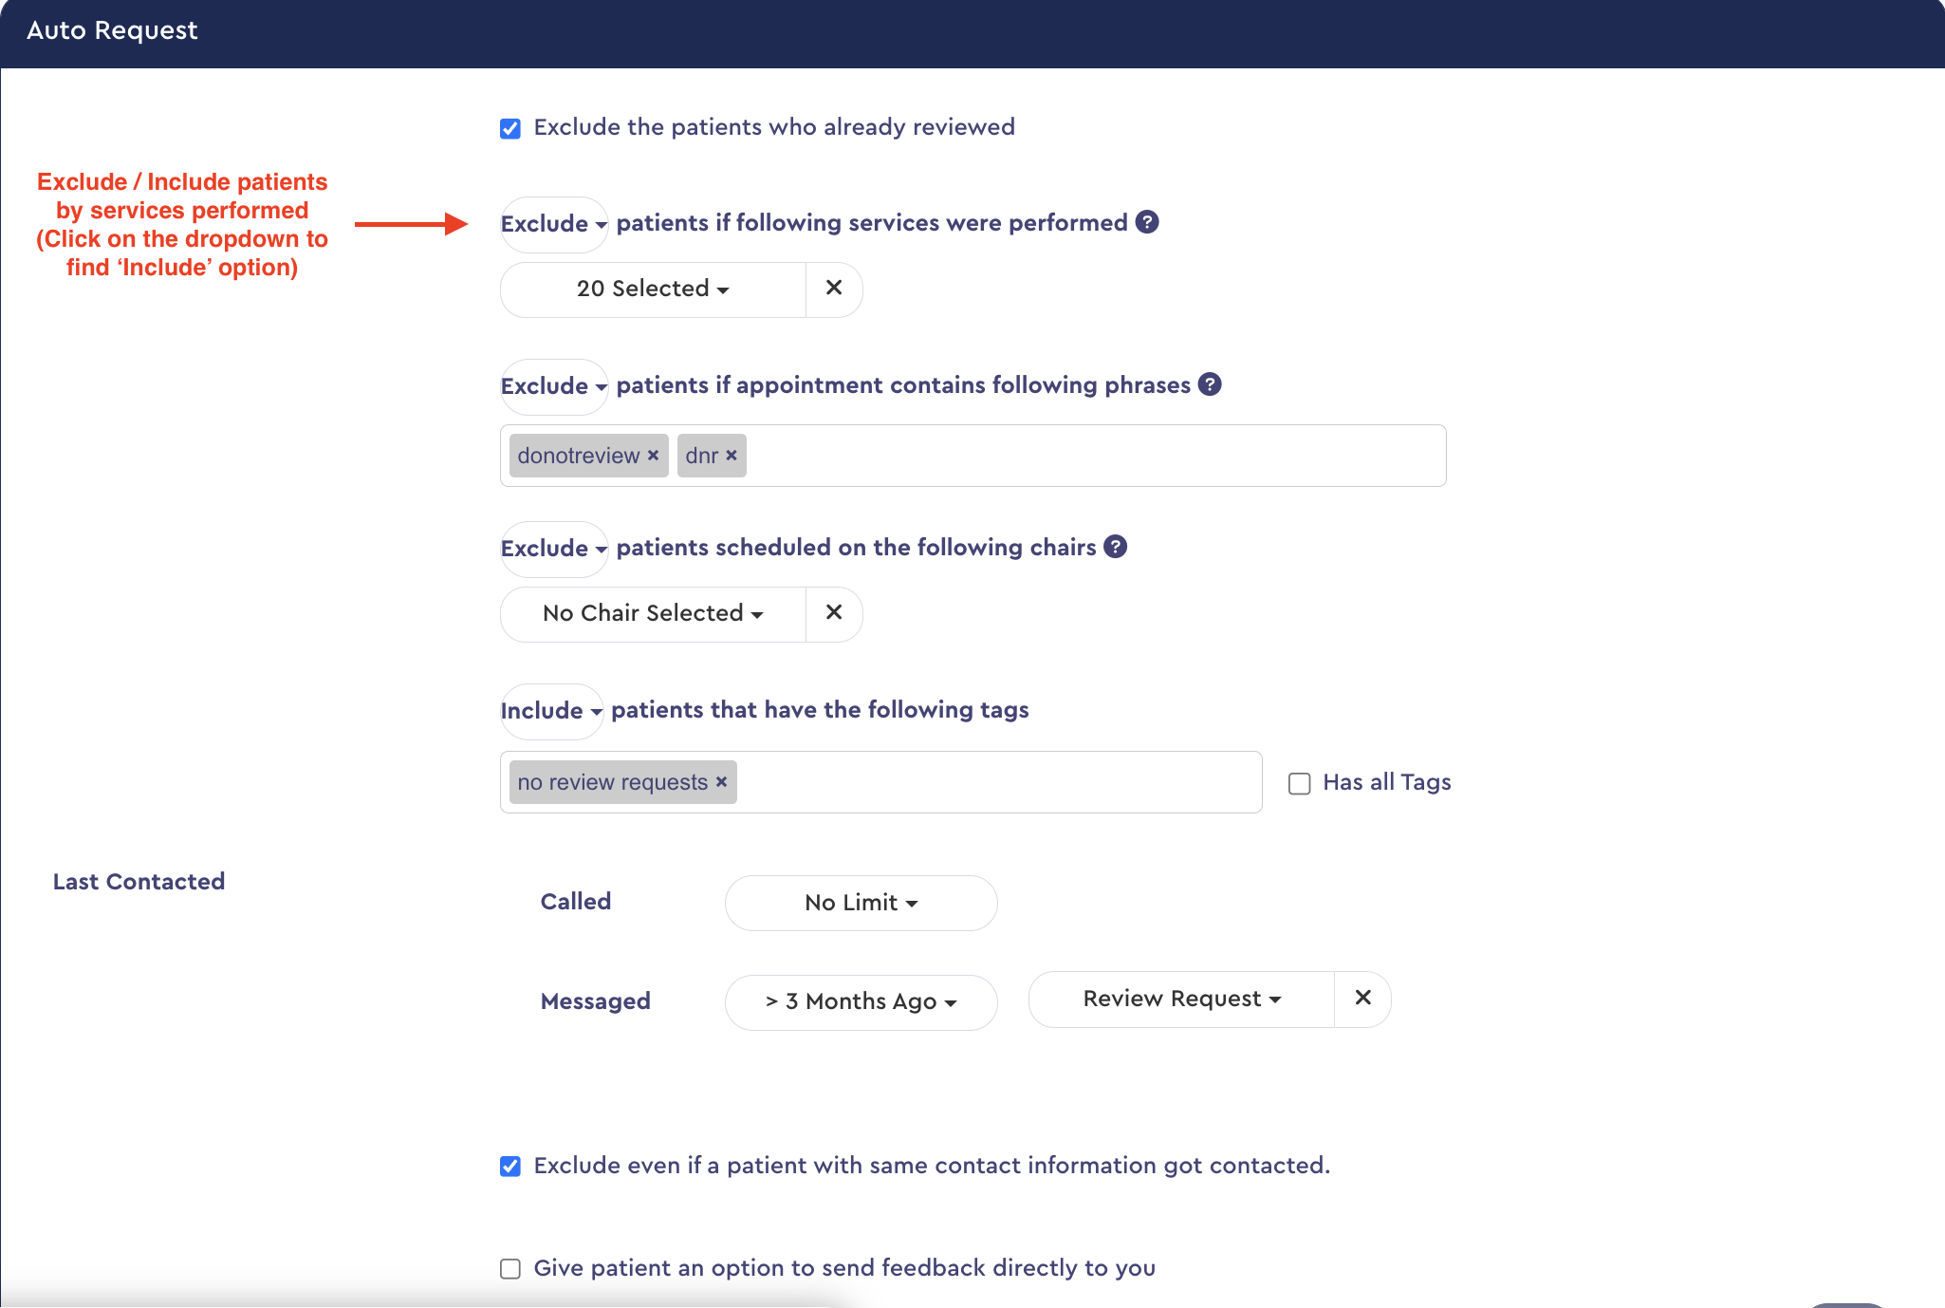Viewport: 1945px width, 1308px height.
Task: Toggle Exclude same contact information checkbox
Action: pos(510,1167)
